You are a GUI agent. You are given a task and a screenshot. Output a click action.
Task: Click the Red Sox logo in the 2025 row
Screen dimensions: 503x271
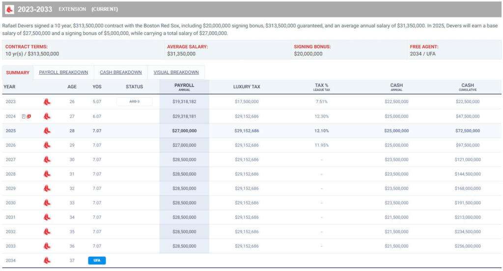pos(47,131)
